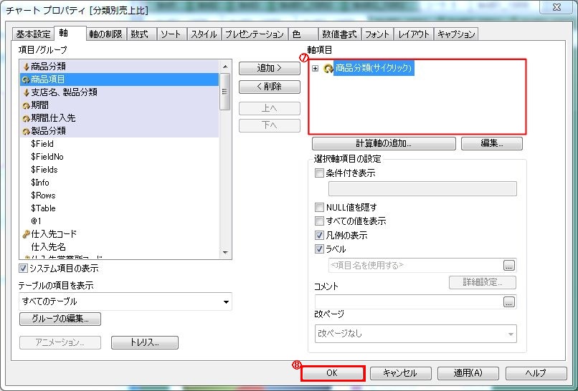Click the field list scrollbar up arrow
This screenshot has height=391, width=578.
pyautogui.click(x=225, y=67)
